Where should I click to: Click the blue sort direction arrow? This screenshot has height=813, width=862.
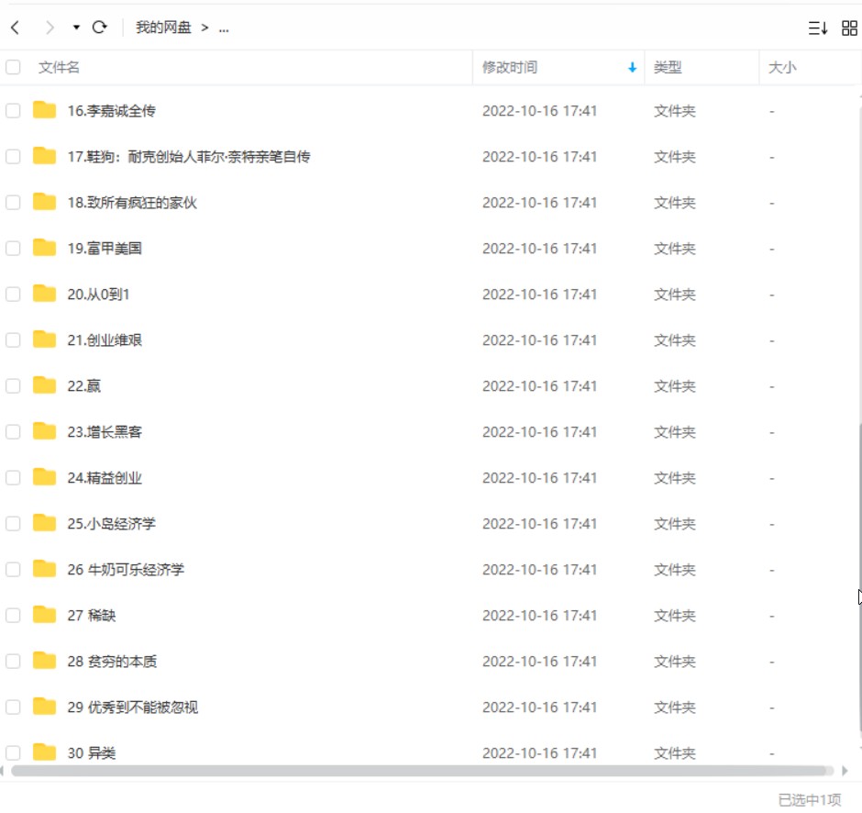click(x=632, y=67)
